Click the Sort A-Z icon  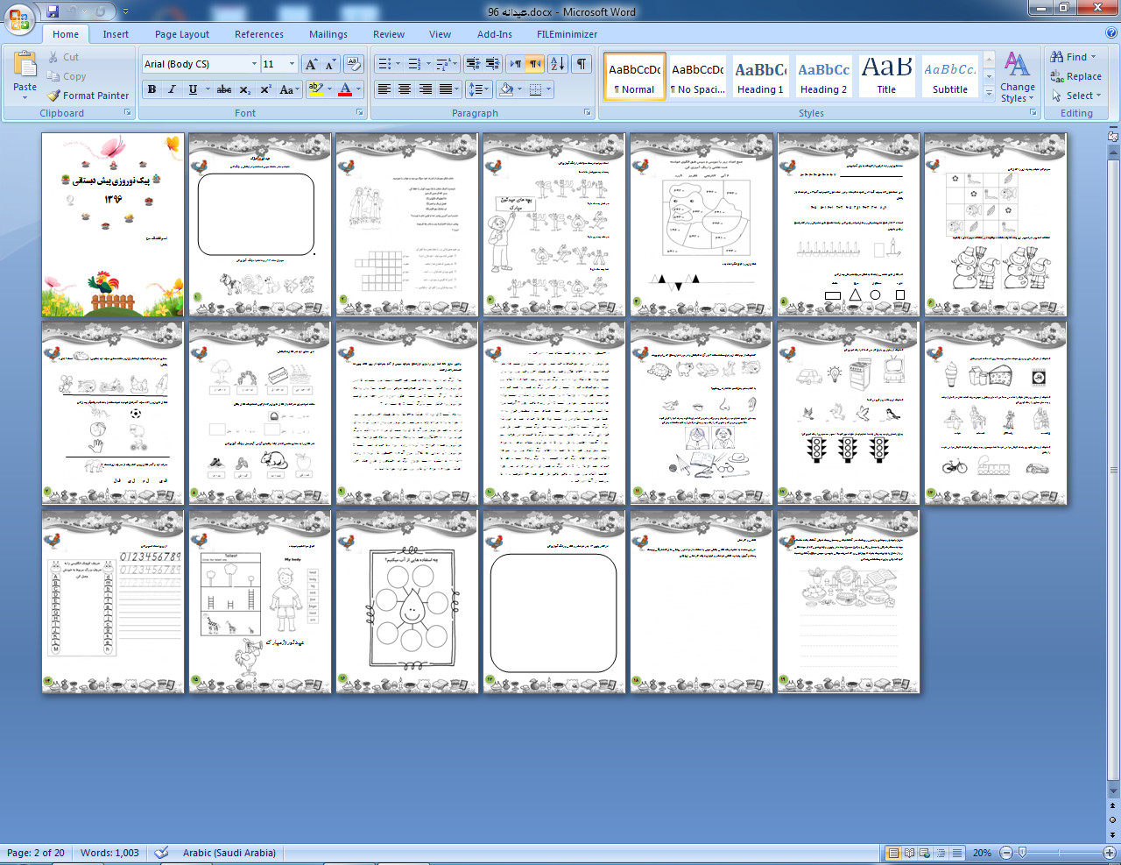click(x=558, y=64)
